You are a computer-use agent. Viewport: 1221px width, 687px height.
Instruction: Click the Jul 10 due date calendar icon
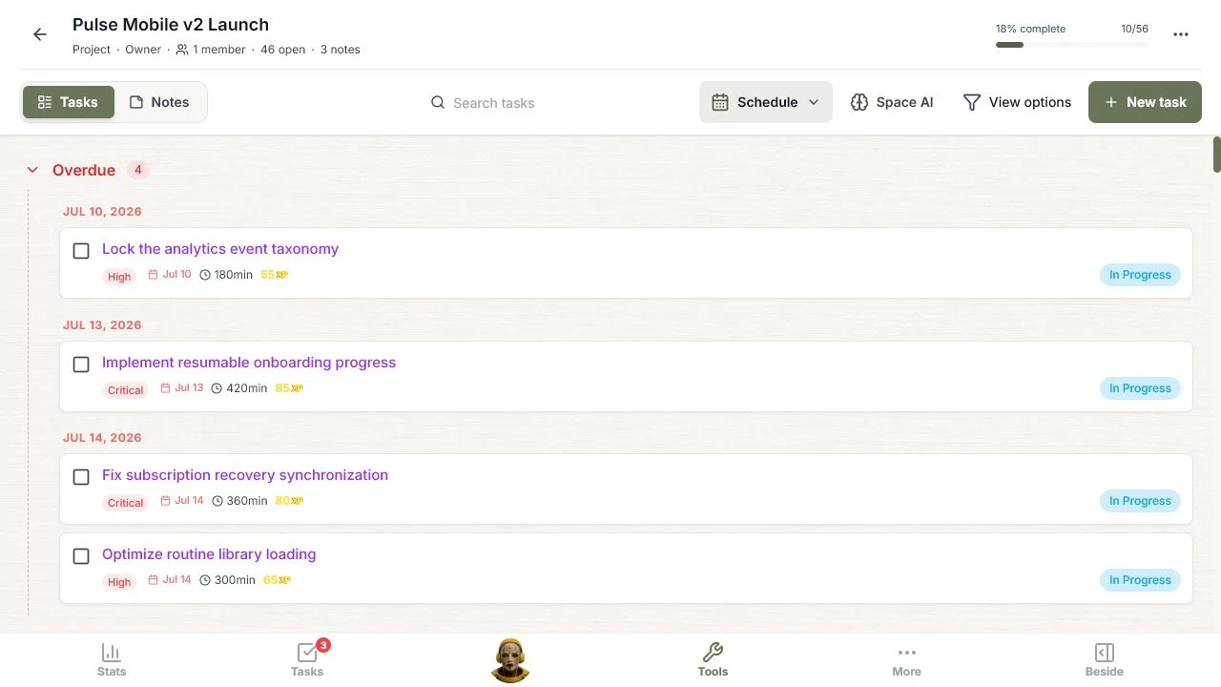point(154,275)
